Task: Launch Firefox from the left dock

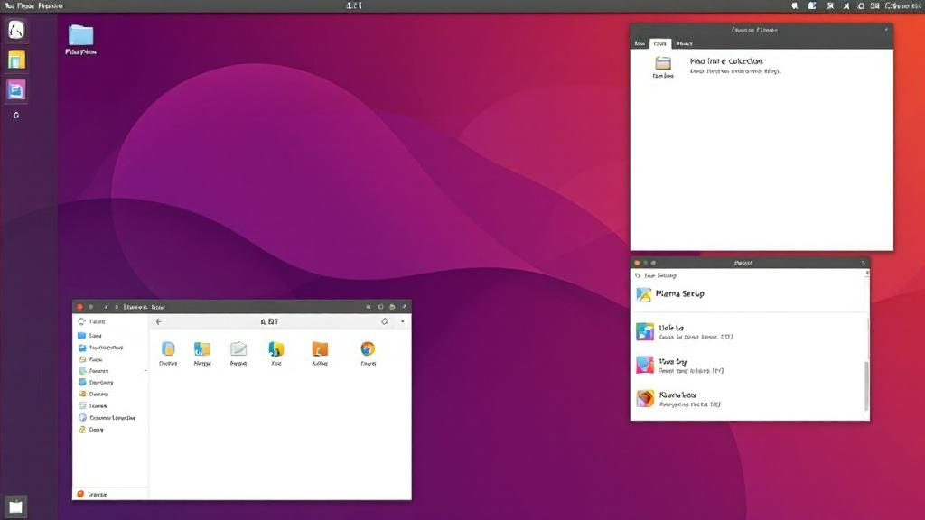Action: click(15, 30)
